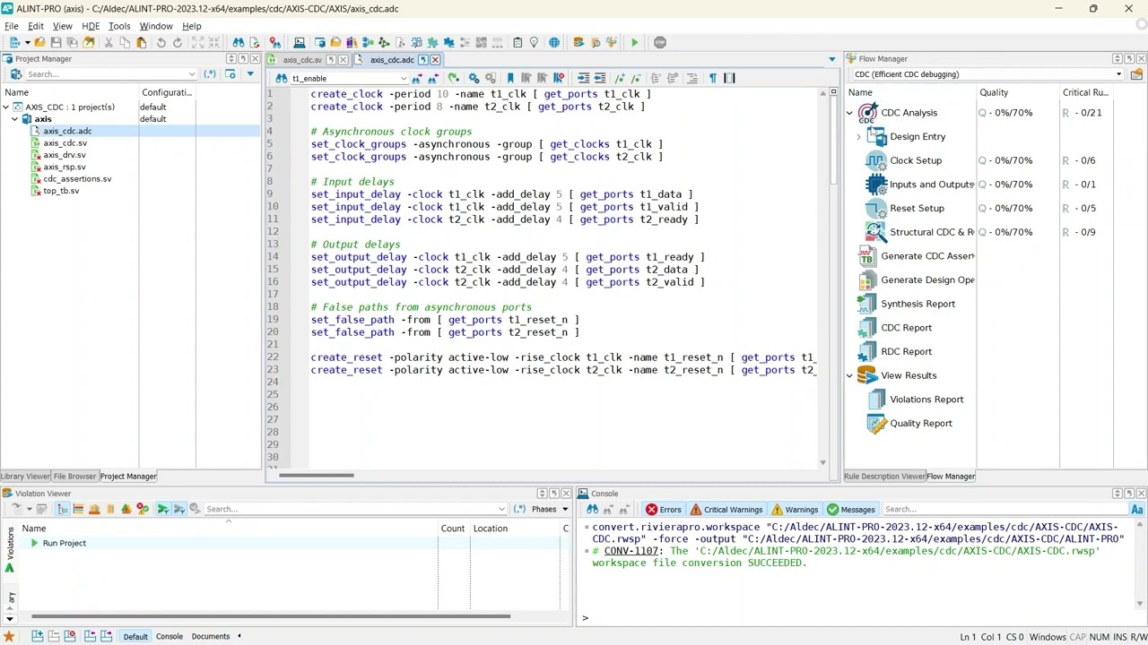
Task: Click the Structural CDC icon in Flow Manager
Action: tap(875, 232)
